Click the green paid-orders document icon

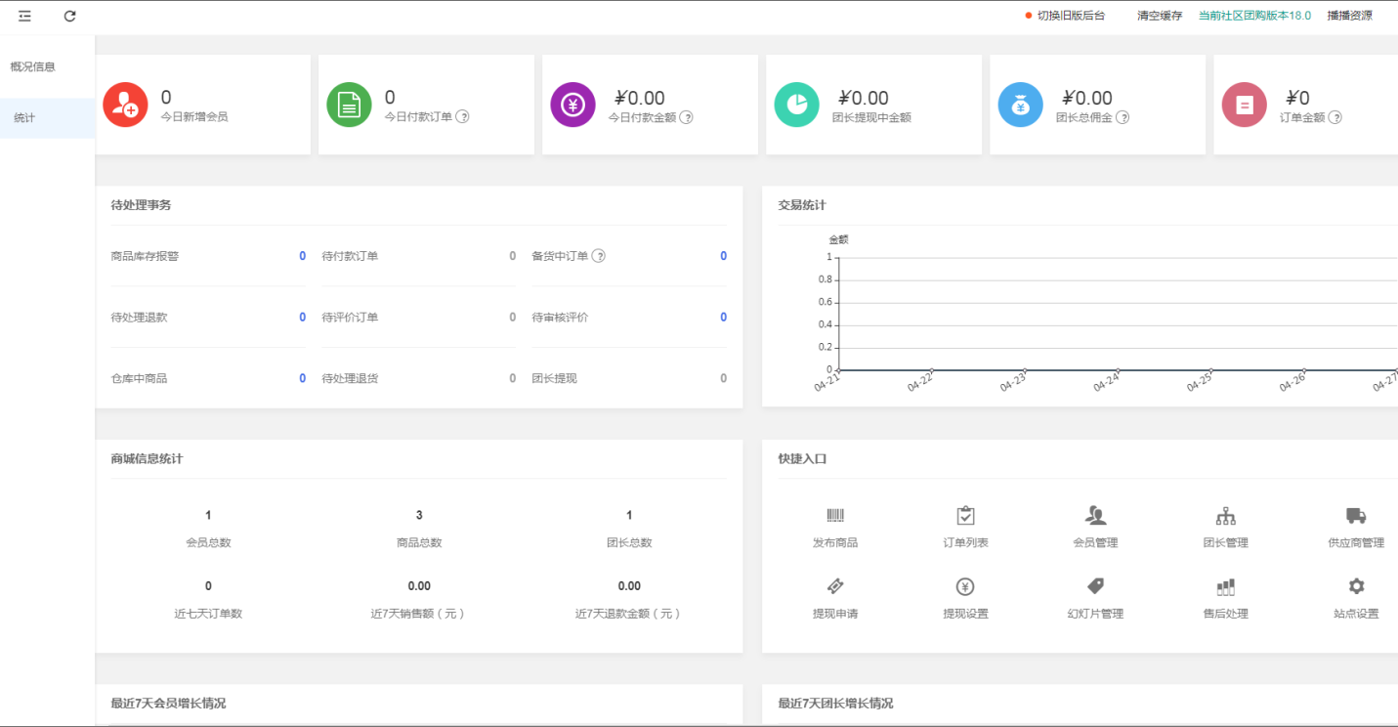[349, 105]
